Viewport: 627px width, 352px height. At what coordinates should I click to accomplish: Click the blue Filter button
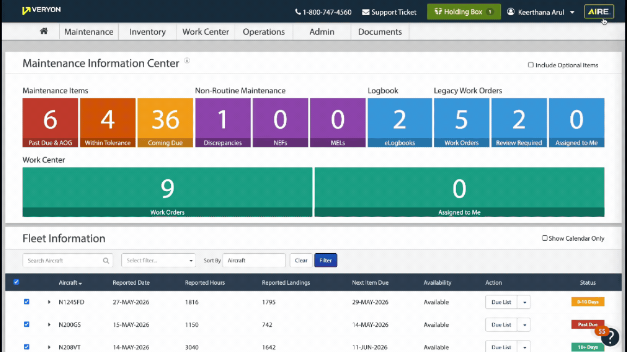click(x=325, y=260)
